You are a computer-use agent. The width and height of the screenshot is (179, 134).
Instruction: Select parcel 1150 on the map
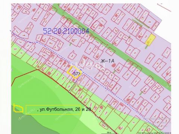point(61,44)
